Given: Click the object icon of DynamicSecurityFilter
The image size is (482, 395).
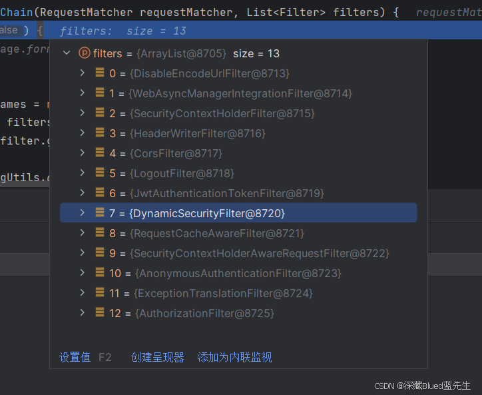Looking at the screenshot, I should point(100,212).
